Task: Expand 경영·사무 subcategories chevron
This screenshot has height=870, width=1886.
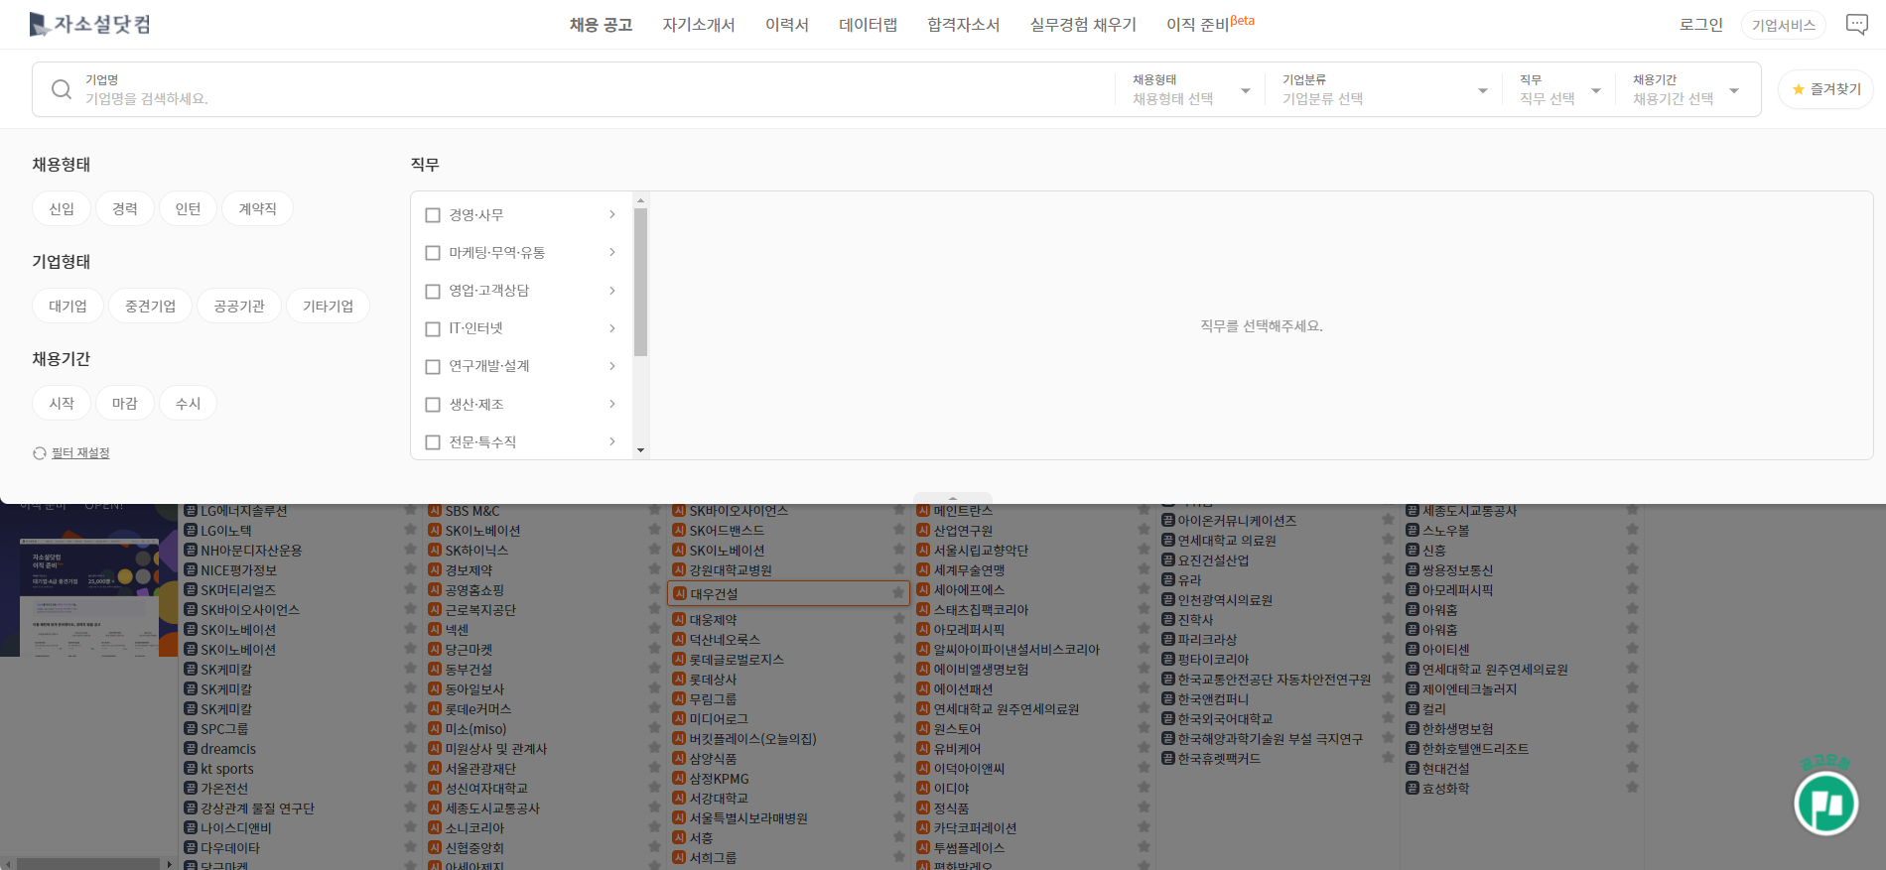Action: (x=612, y=214)
